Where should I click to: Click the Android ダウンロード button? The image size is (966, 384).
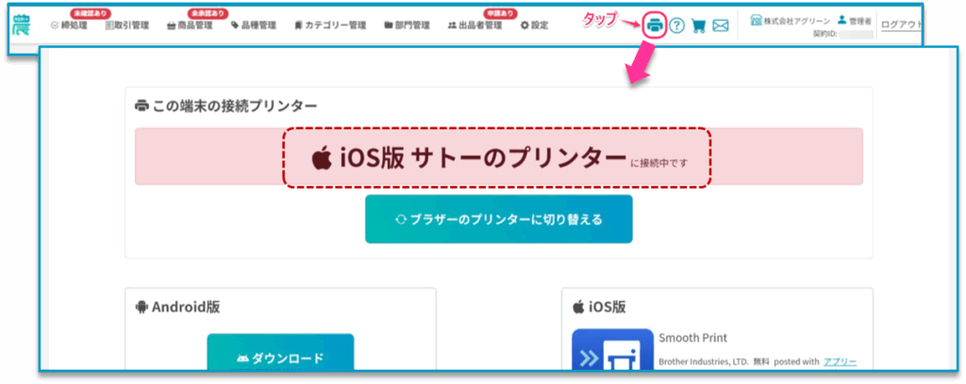click(x=280, y=354)
